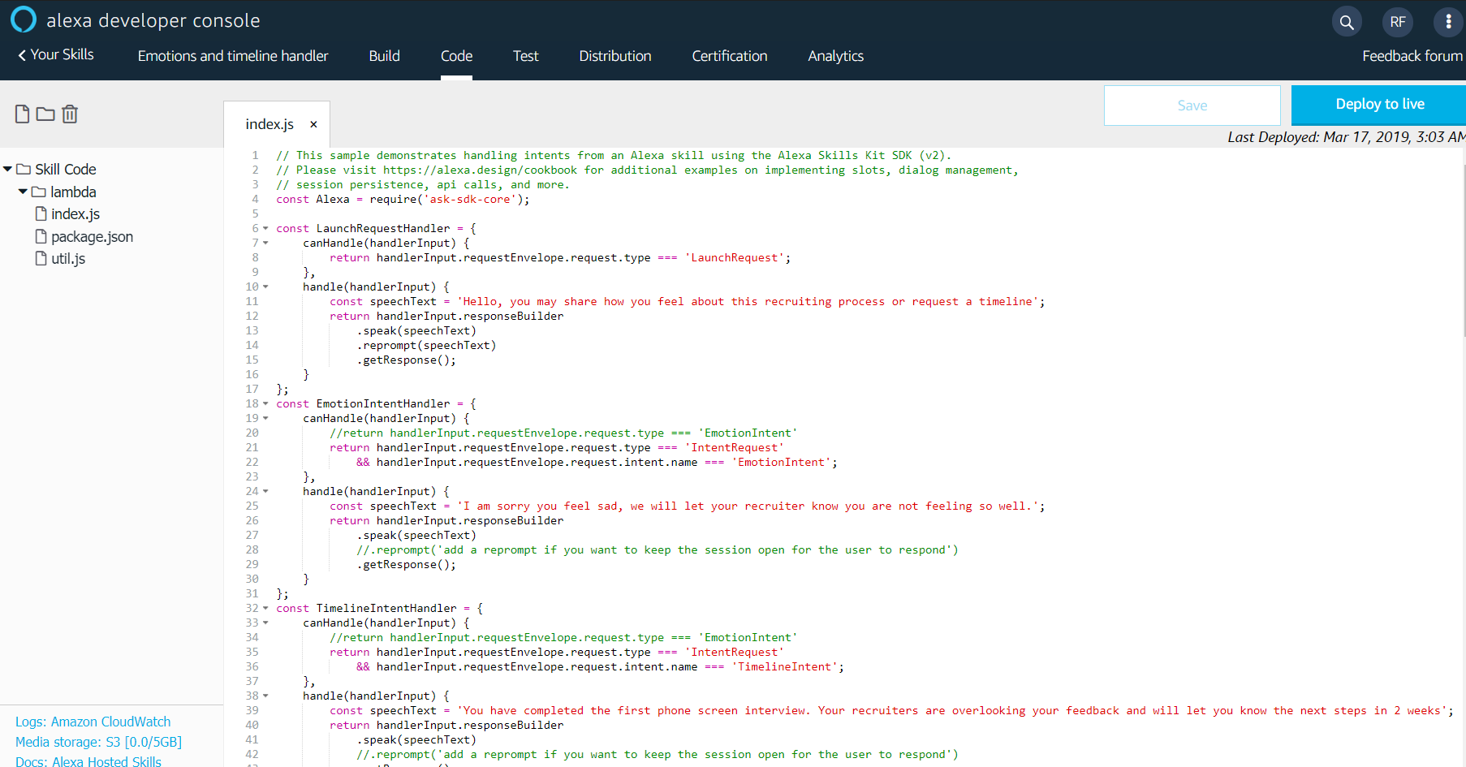
Task: Fold code block at line 6
Action: (265, 229)
